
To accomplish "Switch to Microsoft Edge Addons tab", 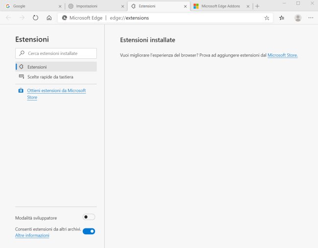I will click(x=220, y=6).
